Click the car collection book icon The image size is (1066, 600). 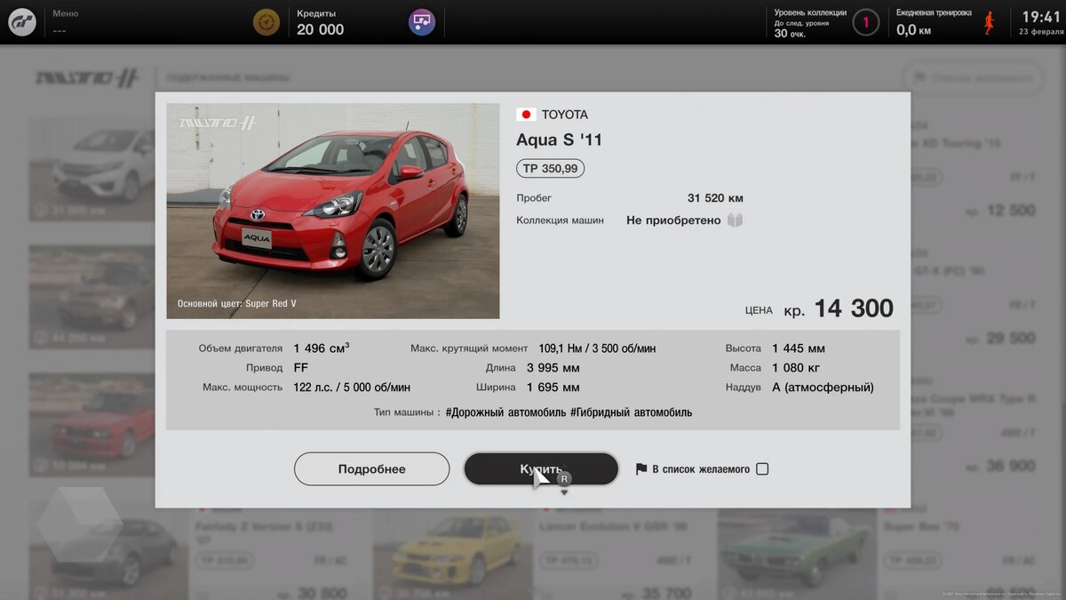(735, 220)
